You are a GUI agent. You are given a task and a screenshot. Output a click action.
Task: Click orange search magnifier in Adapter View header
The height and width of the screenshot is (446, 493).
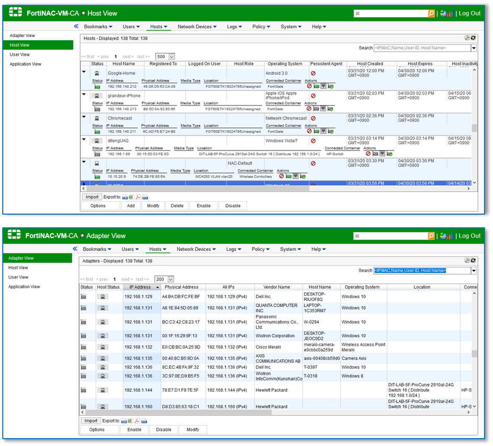pyautogui.click(x=431, y=236)
